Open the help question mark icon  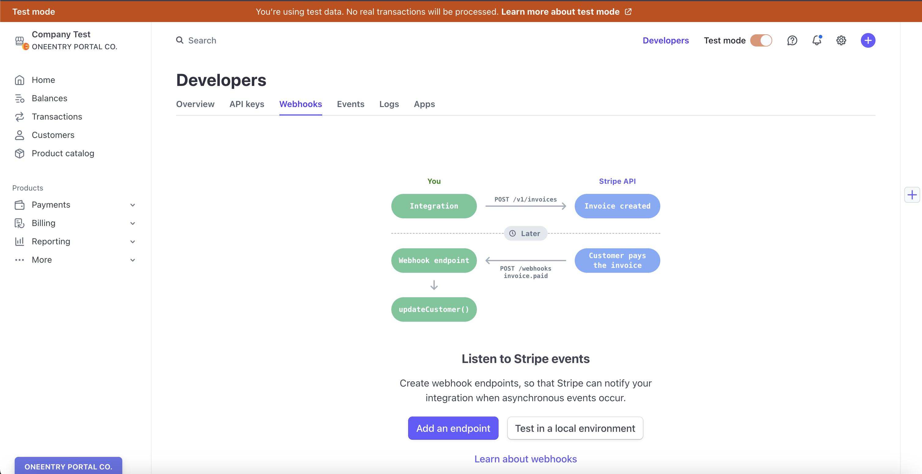coord(792,40)
